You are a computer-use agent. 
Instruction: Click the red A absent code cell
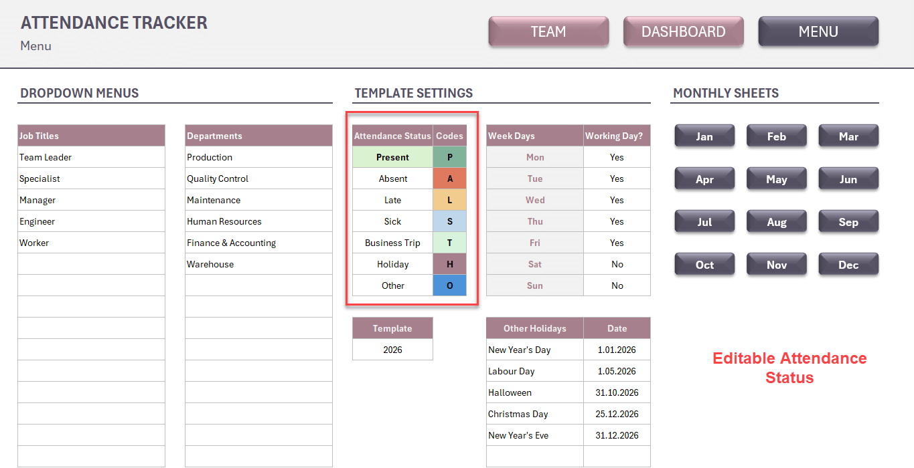tap(449, 179)
